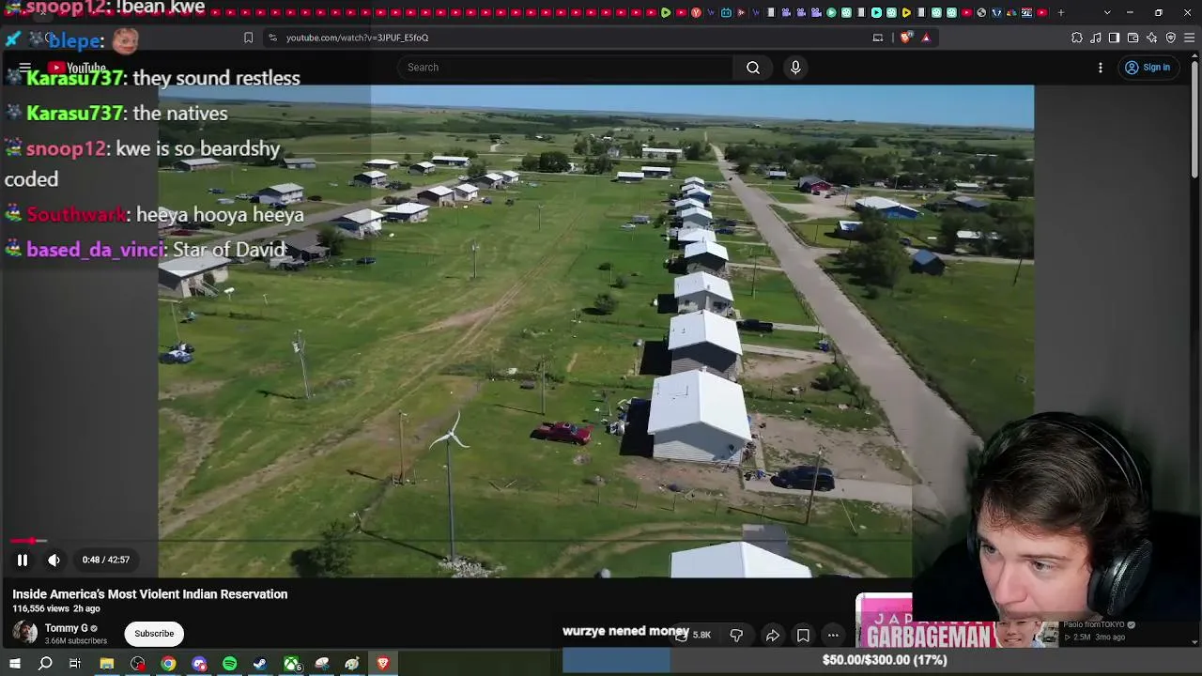Go to YouTube home via logo
The height and width of the screenshot is (676, 1202).
[x=77, y=68]
